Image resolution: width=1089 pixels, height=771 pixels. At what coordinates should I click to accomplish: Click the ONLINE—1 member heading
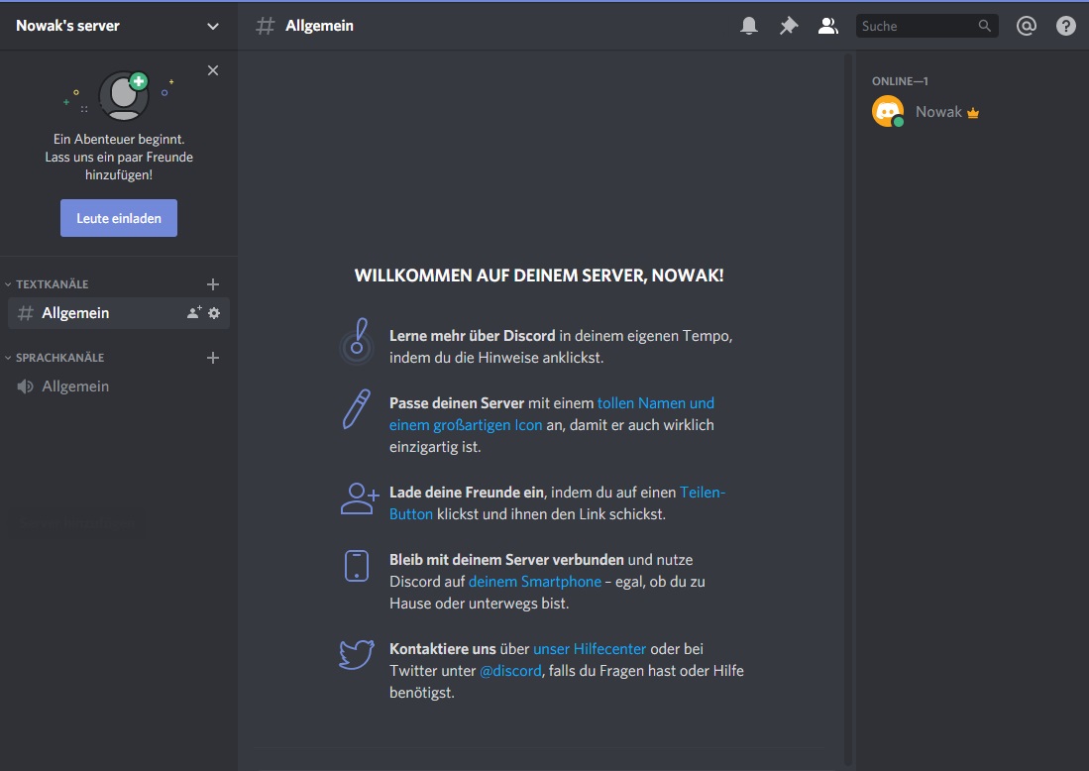tap(900, 81)
